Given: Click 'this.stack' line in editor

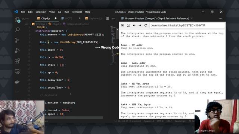Looking at the screenshot, I should pos(52,65).
